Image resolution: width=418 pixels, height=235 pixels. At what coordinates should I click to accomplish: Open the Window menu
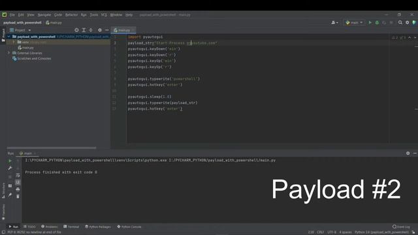point(116,15)
